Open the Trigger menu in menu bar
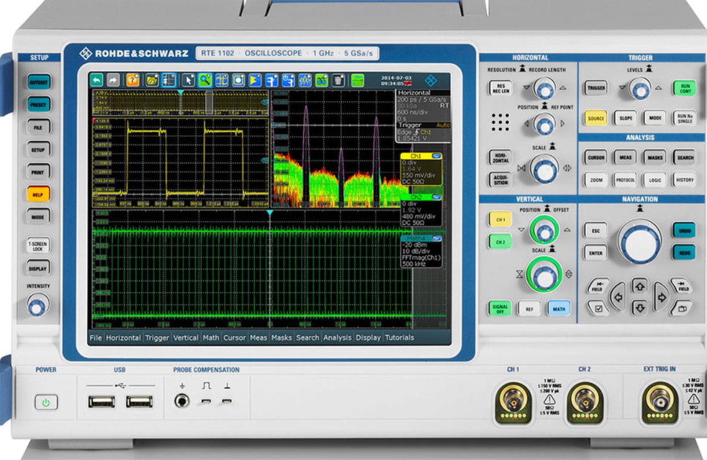Screen dimensions: 707x460 coord(157,338)
